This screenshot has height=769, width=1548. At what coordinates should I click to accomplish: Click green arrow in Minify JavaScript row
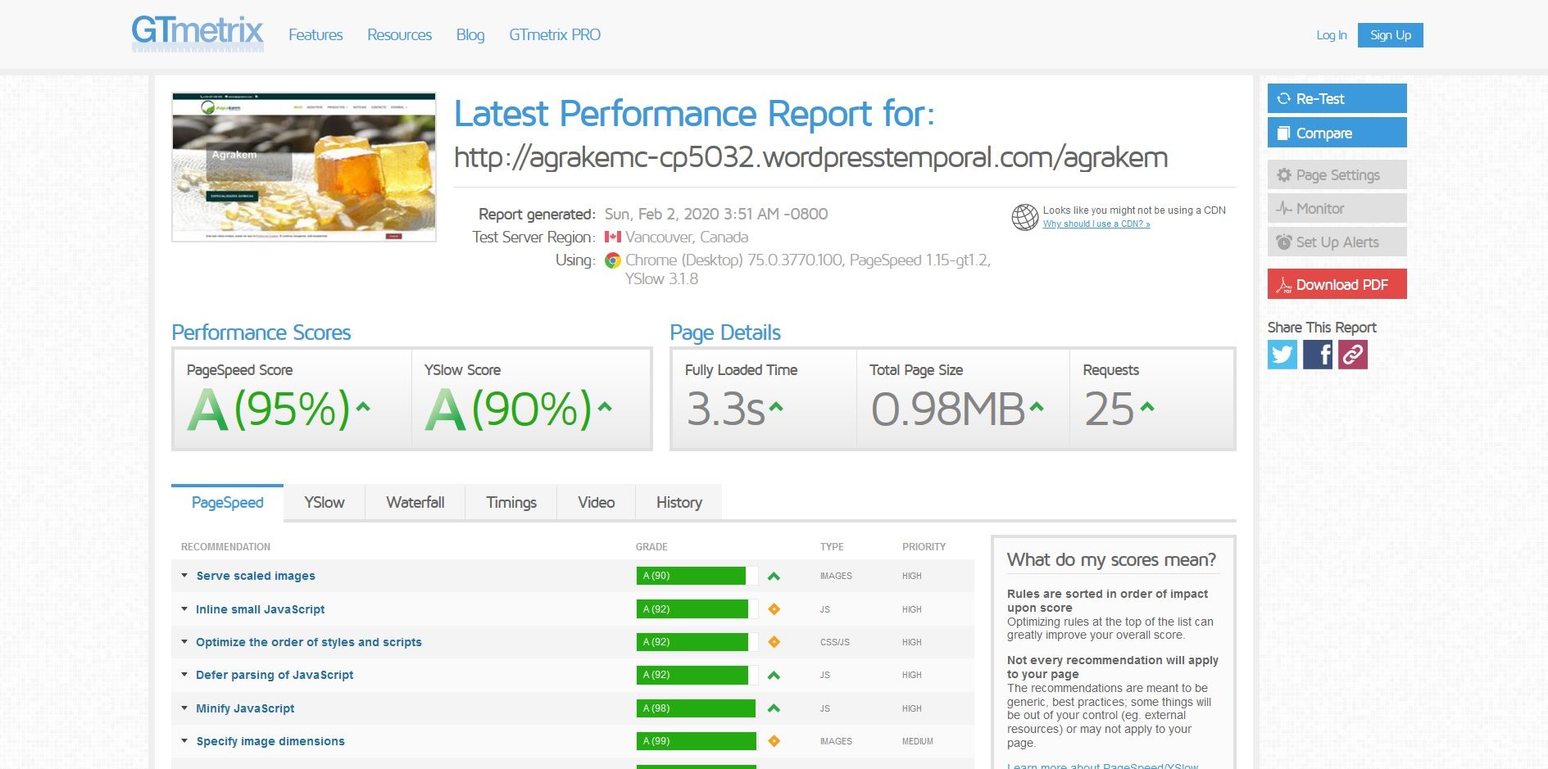[x=774, y=708]
